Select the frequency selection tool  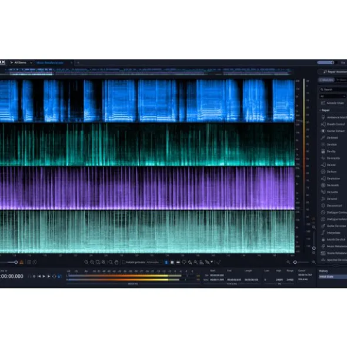click(178, 263)
